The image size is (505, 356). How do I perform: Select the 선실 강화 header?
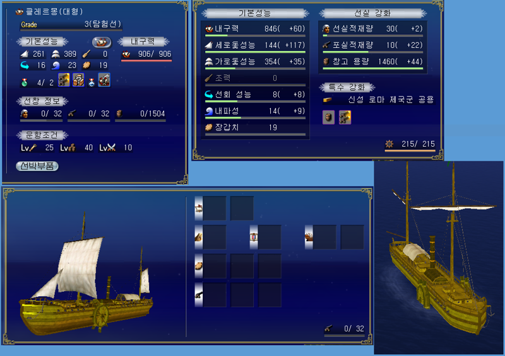coord(372,13)
